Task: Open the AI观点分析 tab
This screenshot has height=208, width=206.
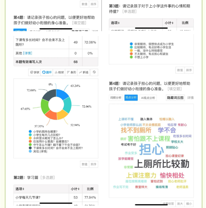Action: pyautogui.click(x=148, y=98)
